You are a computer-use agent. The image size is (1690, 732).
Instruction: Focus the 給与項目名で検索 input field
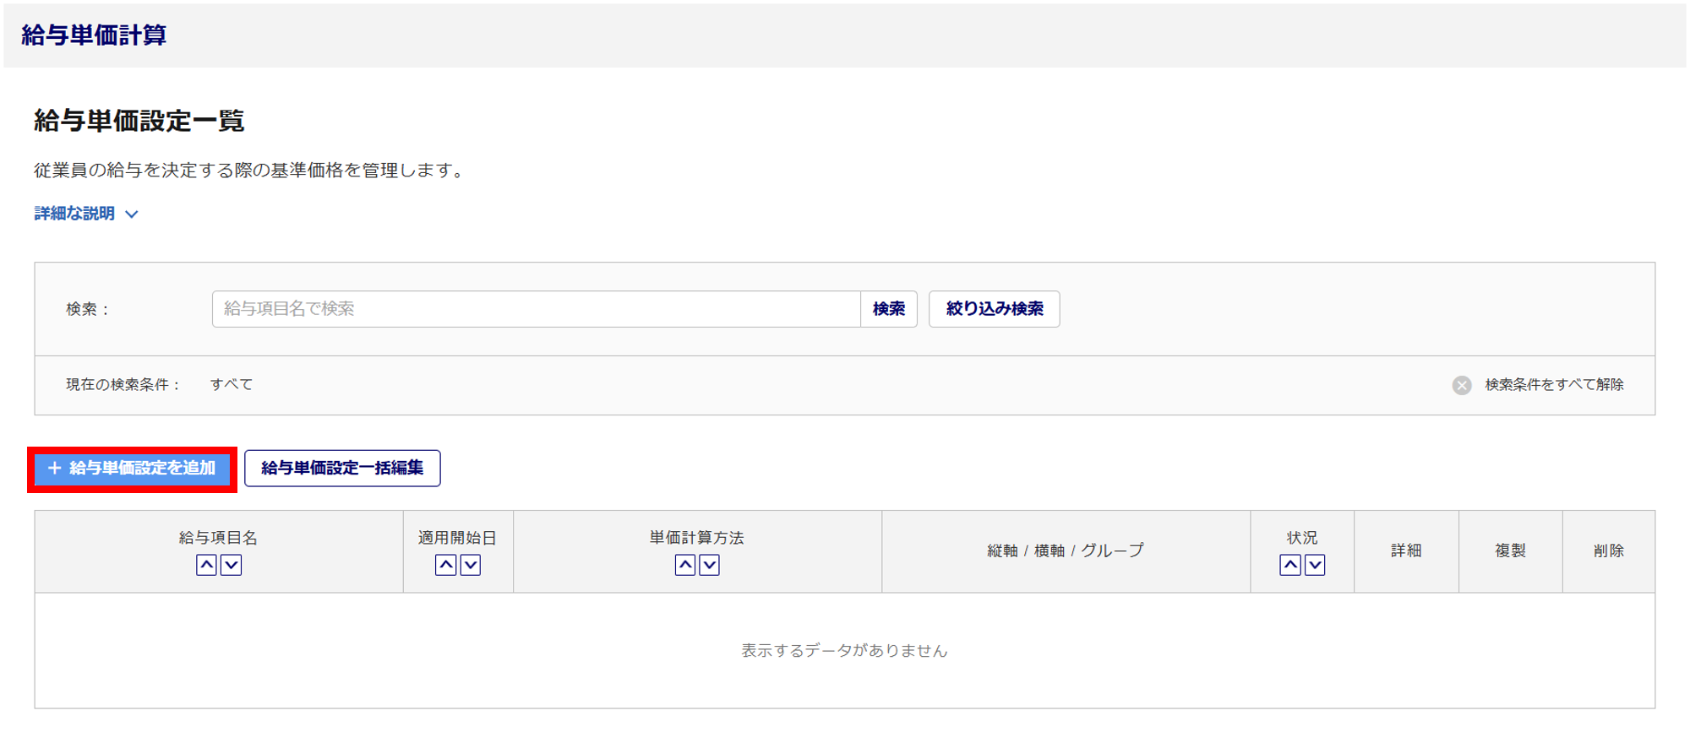click(x=536, y=309)
